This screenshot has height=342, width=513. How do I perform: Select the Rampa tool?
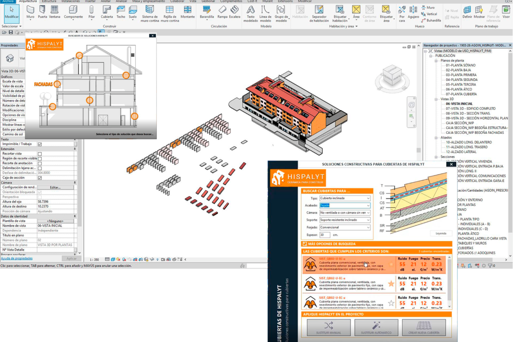pos(222,12)
